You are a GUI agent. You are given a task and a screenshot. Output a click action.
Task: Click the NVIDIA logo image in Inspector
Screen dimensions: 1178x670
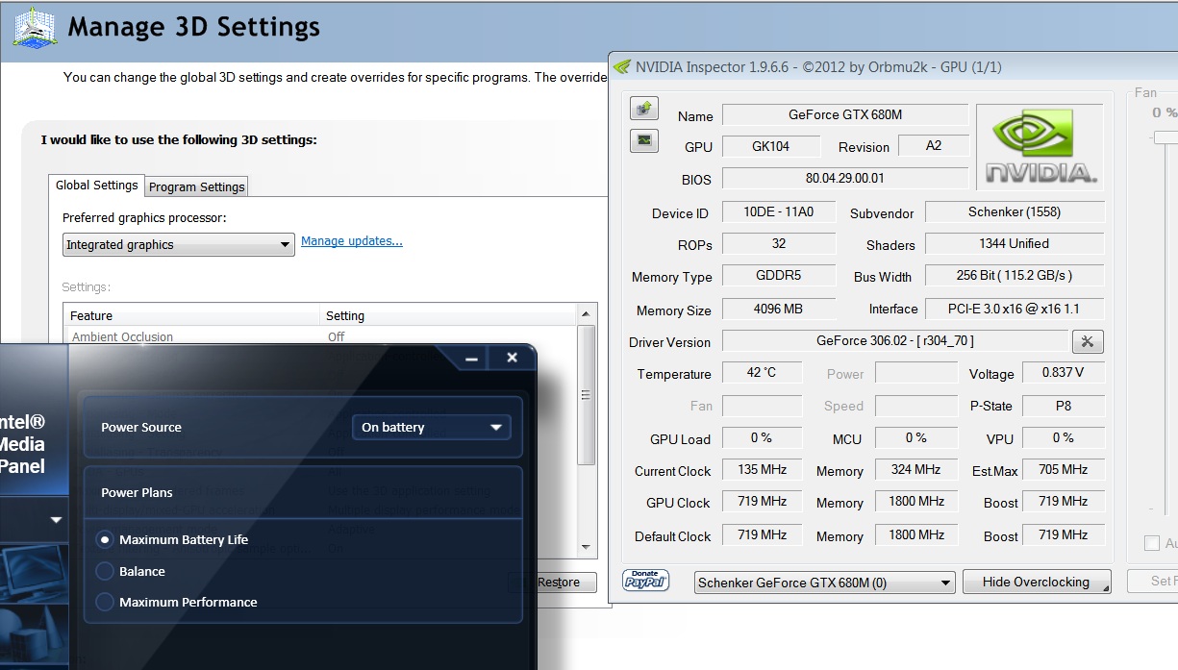(x=1040, y=146)
